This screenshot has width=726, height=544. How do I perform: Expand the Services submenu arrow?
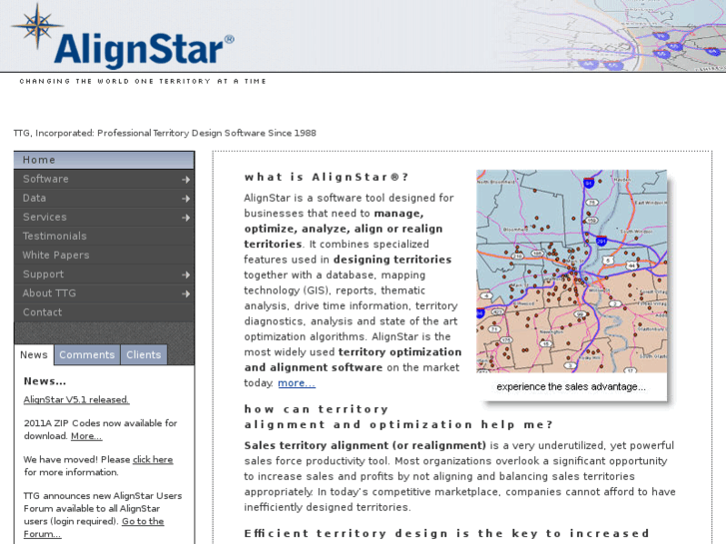(x=186, y=218)
